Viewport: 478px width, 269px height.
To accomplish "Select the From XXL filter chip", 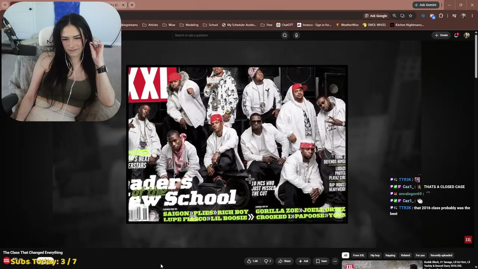I will click(x=358, y=256).
